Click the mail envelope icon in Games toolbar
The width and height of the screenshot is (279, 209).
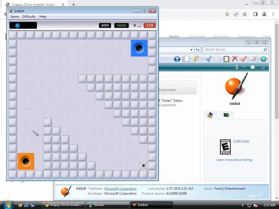click(252, 59)
